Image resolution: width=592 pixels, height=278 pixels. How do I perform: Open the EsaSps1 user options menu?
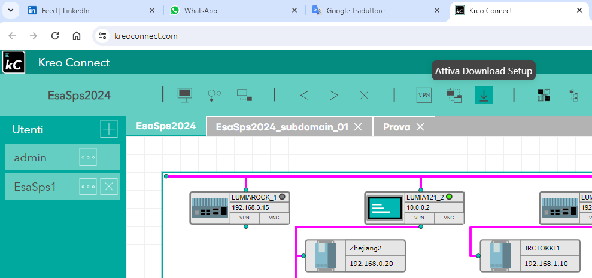(x=88, y=187)
